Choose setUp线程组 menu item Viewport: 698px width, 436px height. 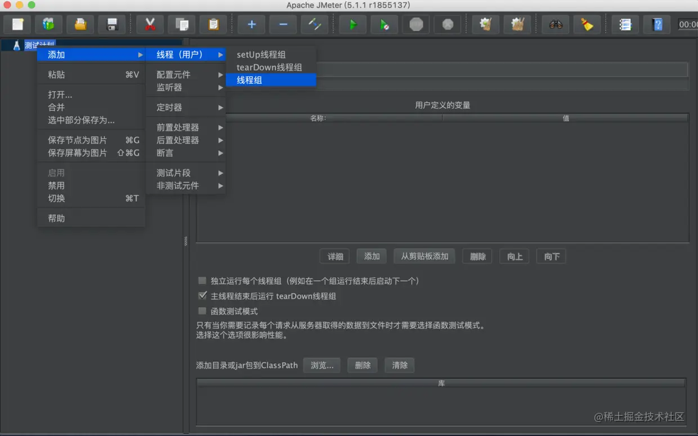coord(271,55)
